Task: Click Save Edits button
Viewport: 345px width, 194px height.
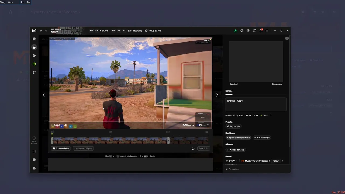Action: pos(203,148)
